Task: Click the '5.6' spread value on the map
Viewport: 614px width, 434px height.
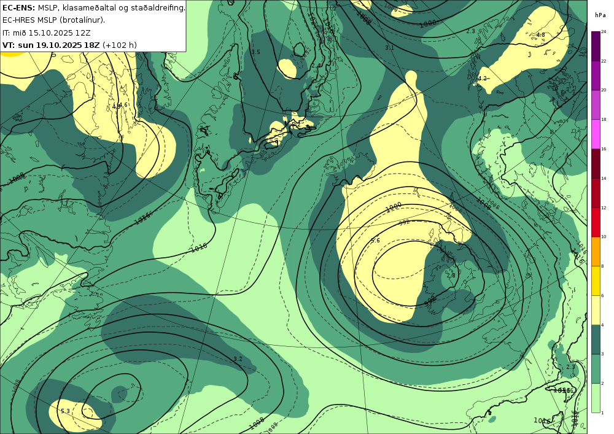Action: 375,240
